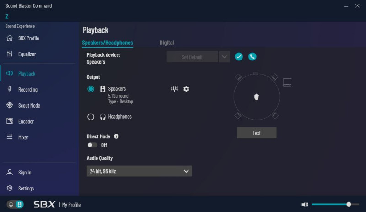Screen dimensions: 366x212
Task: Click the Test button
Action: (x=257, y=133)
